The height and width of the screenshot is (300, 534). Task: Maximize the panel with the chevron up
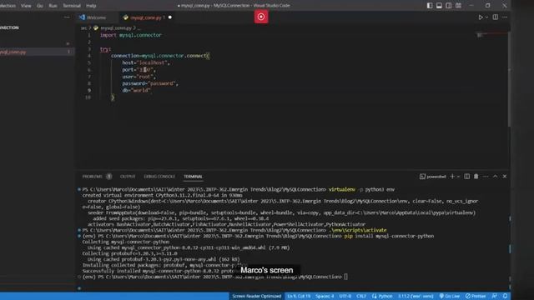(x=495, y=177)
